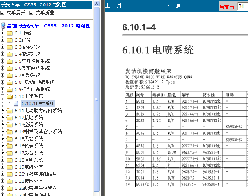Expand the 6.20保险丝详细信息 tree node
Screen dimensions: 248x196
2,174
